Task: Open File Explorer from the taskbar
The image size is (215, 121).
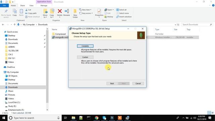Action: 73,118
